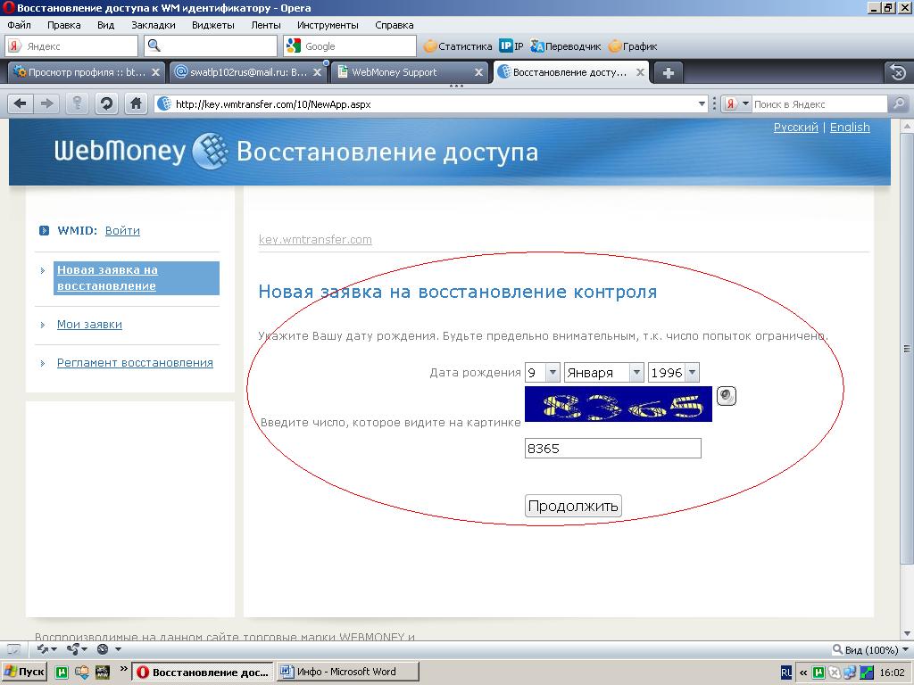Open the Виджеты menu
The height and width of the screenshot is (685, 914).
[213, 25]
